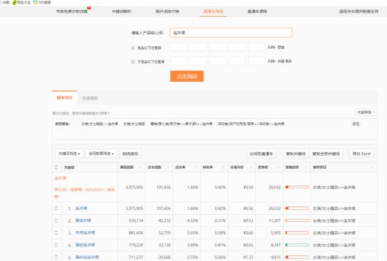Click the 5.65% click rate cell
Screen dimensions: 387x261
pos(193,232)
